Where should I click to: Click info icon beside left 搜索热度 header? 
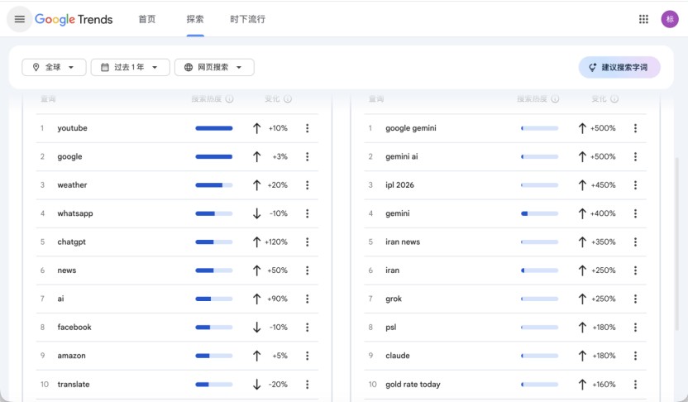(229, 99)
